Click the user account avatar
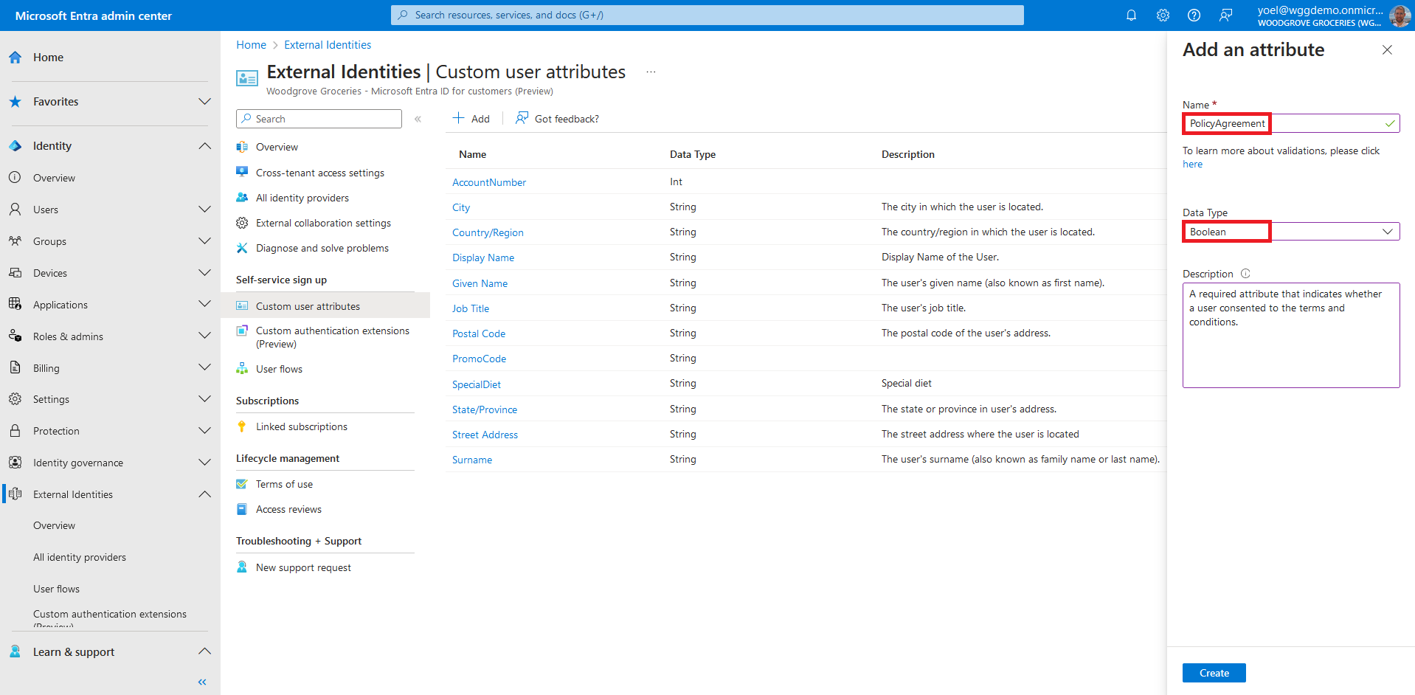The image size is (1415, 695). pyautogui.click(x=1399, y=15)
